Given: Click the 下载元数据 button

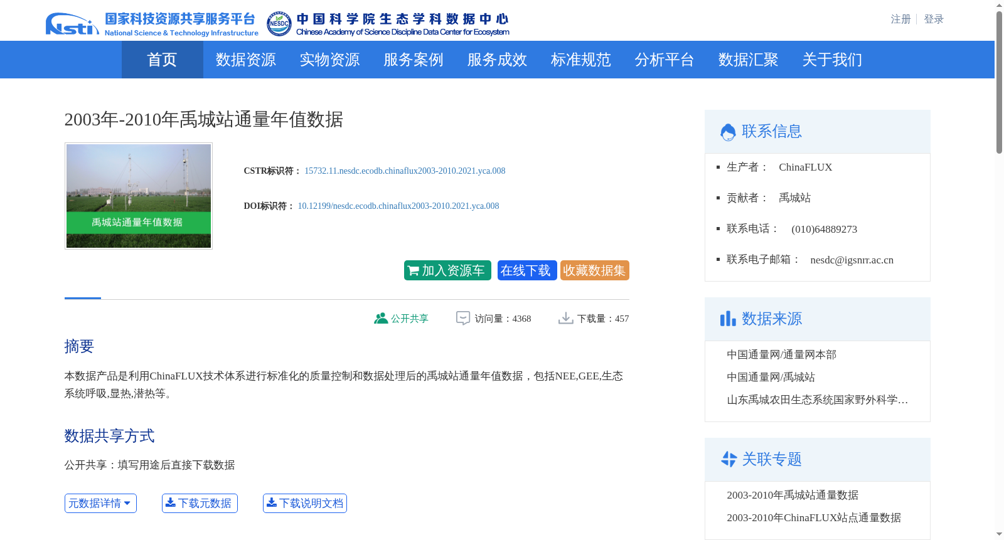Looking at the screenshot, I should pos(200,503).
